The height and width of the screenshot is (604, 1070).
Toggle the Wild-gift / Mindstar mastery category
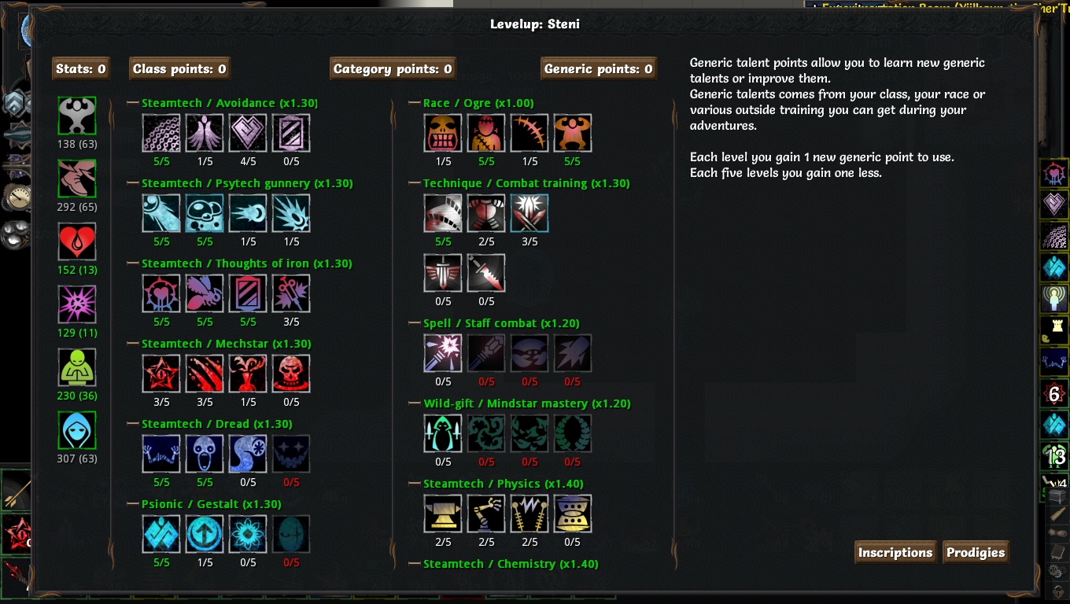click(x=527, y=403)
